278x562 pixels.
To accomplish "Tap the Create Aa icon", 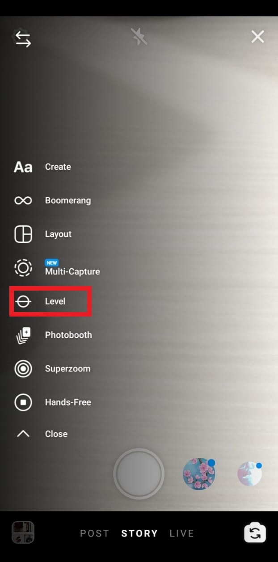I will 23,167.
